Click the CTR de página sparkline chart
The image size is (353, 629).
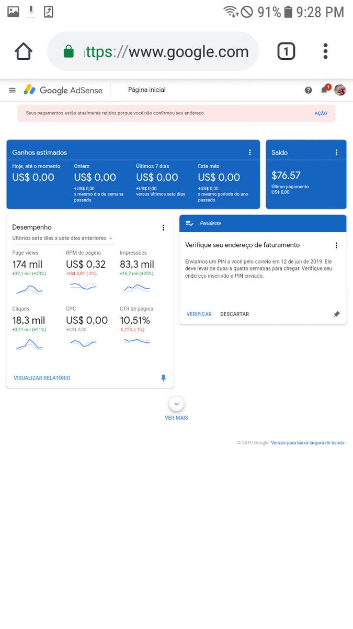[x=137, y=341]
